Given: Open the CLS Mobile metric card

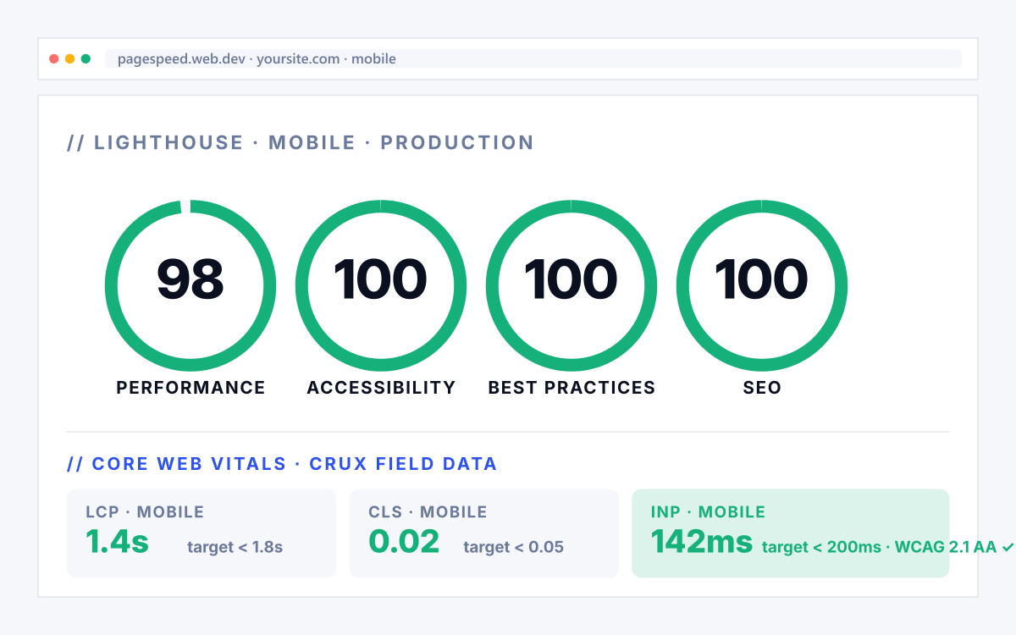Looking at the screenshot, I should click(484, 533).
